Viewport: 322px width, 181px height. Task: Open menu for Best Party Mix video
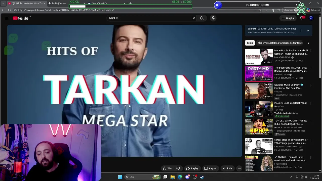point(311,68)
